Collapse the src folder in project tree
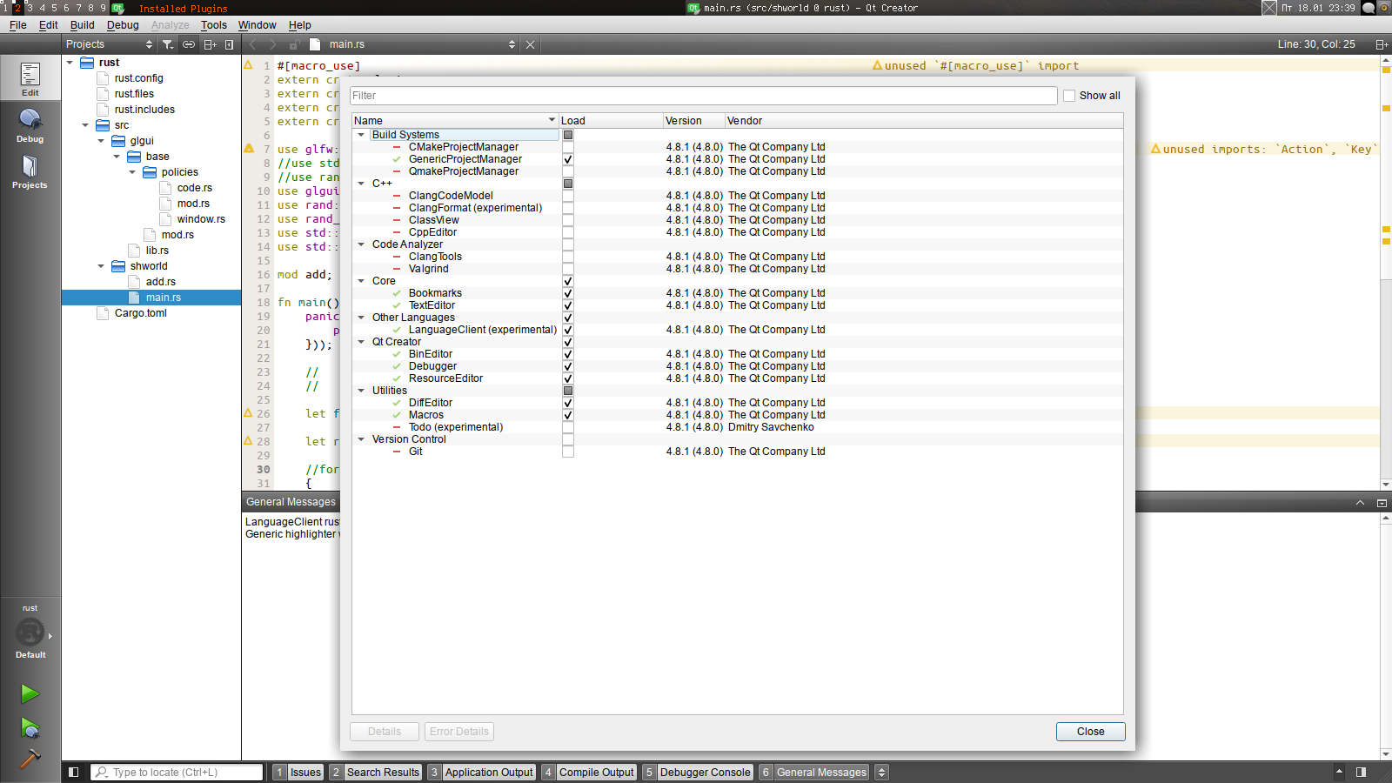 click(85, 125)
